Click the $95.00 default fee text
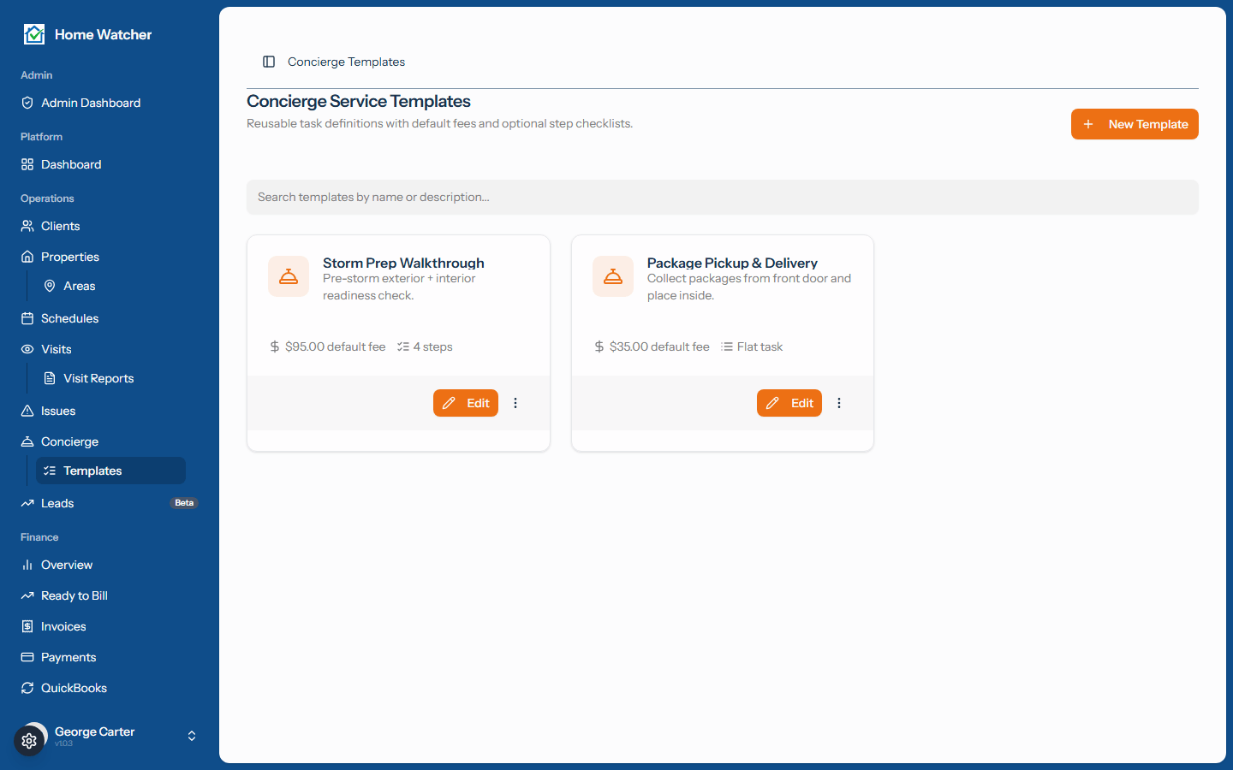 click(x=335, y=346)
